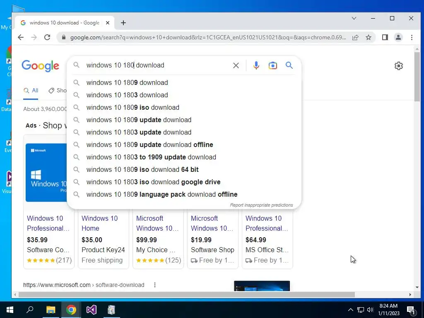Open Windows 10 Professional $64.99 listing
Image resolution: width=424 pixels, height=318 pixels.
pos(267,223)
